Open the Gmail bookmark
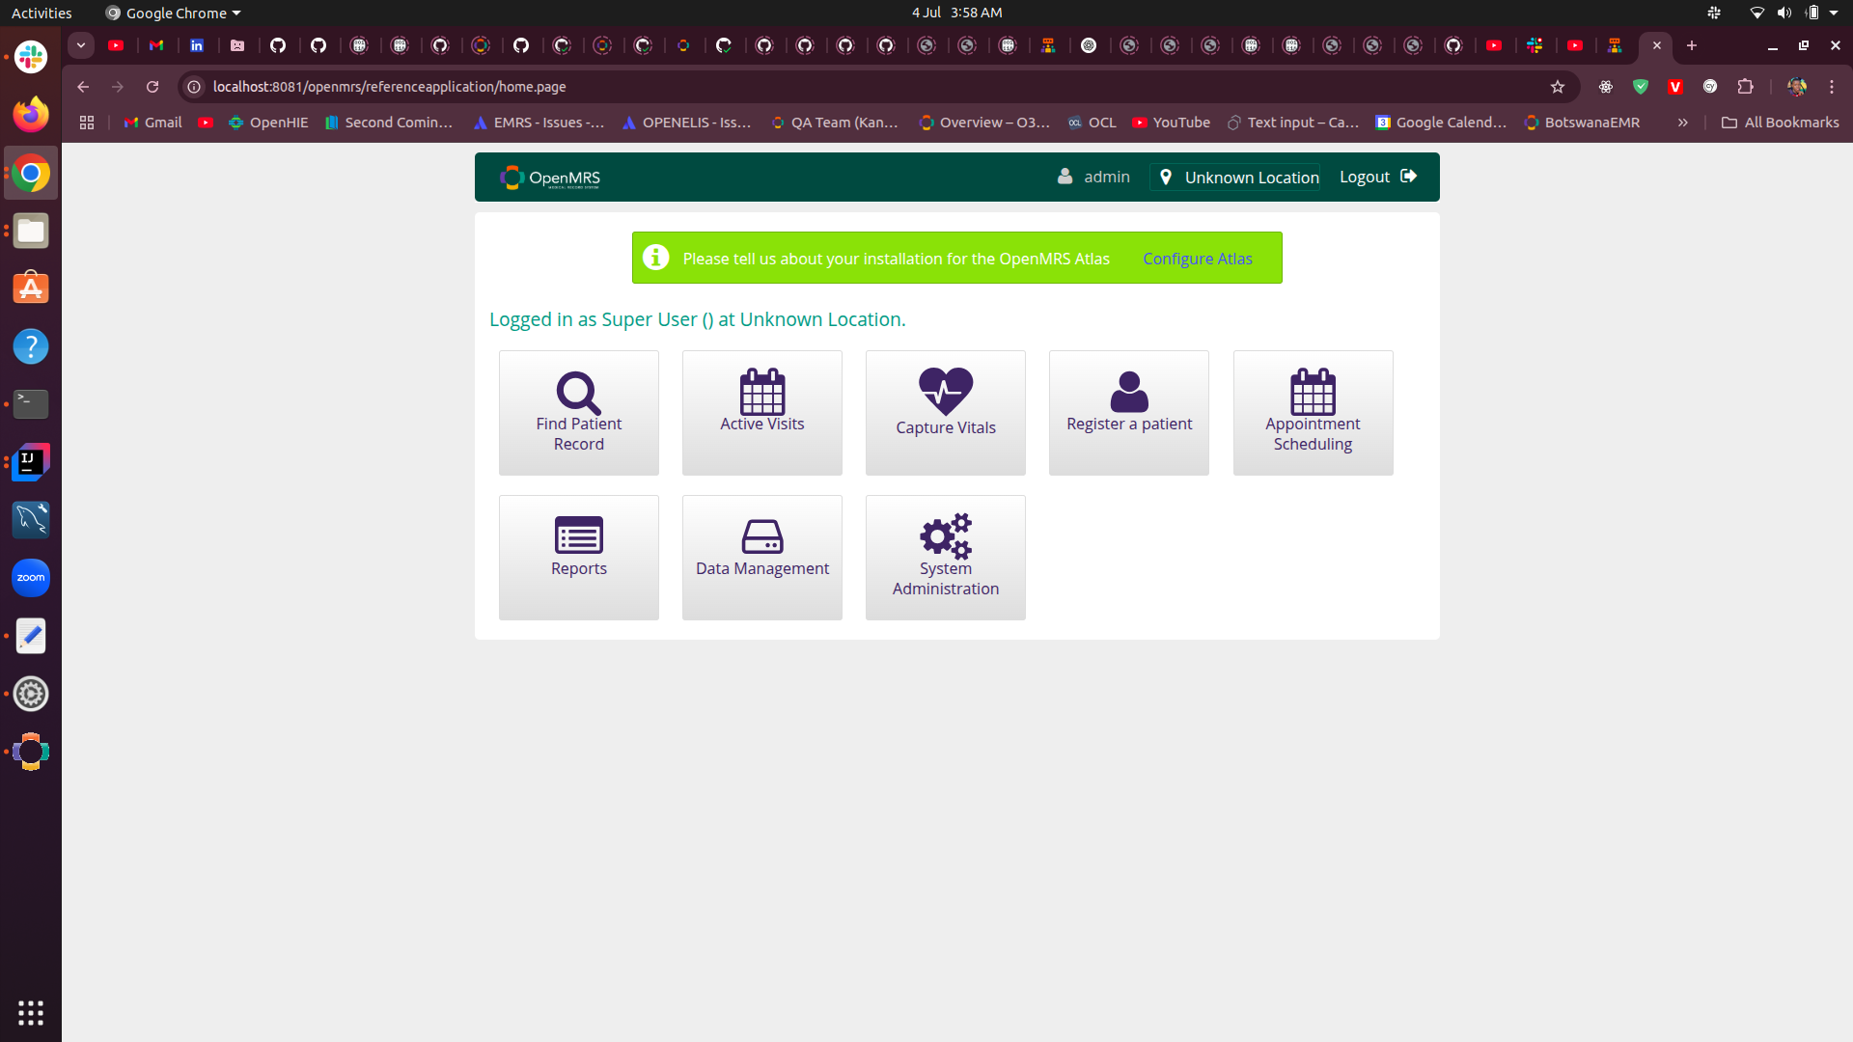 (x=152, y=123)
